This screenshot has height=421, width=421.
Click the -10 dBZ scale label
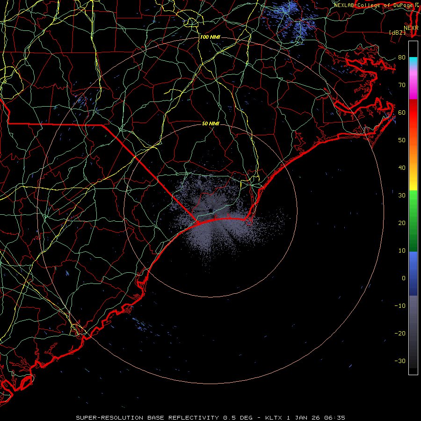point(400,305)
